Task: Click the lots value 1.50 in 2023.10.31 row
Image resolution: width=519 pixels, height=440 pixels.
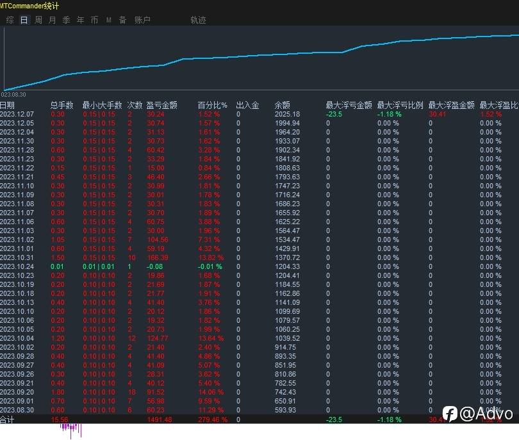Action: 58,257
